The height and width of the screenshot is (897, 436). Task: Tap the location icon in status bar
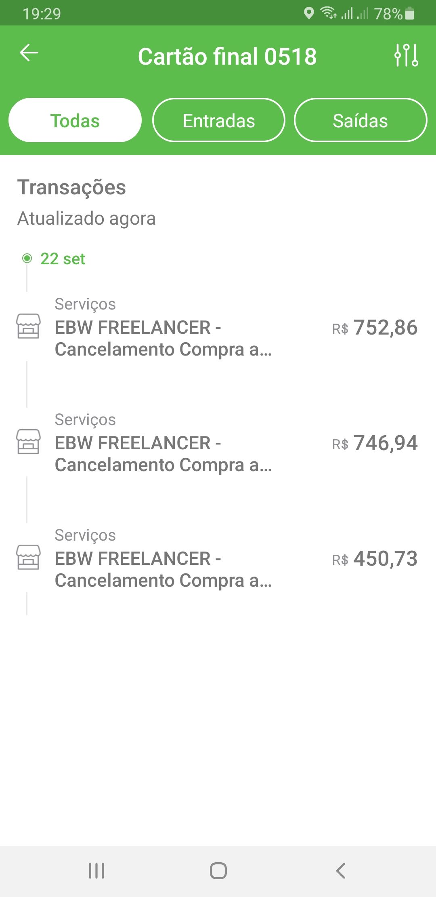tap(309, 13)
